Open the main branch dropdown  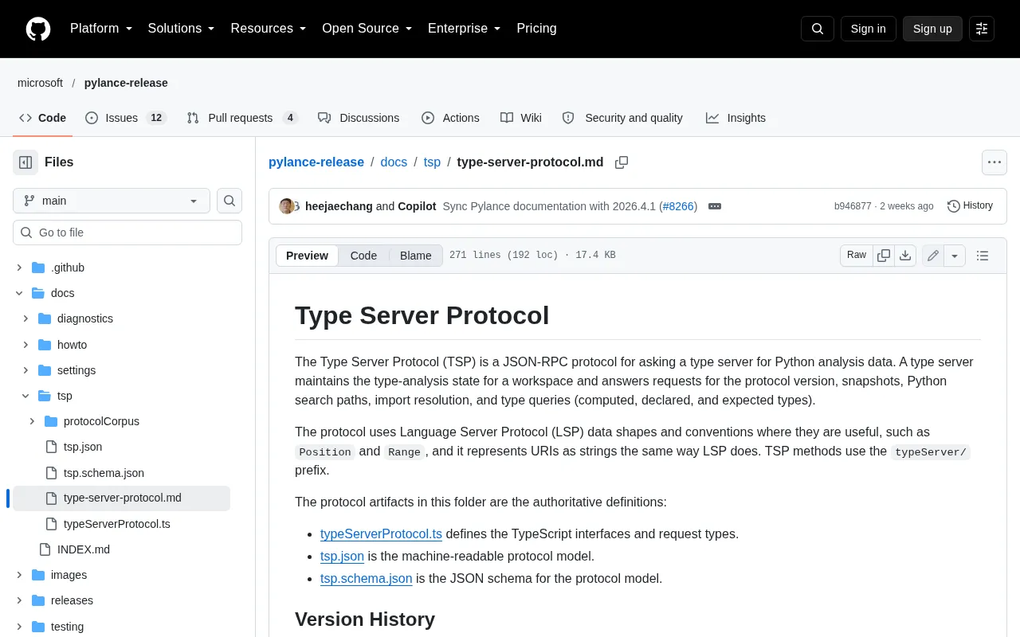pyautogui.click(x=112, y=201)
